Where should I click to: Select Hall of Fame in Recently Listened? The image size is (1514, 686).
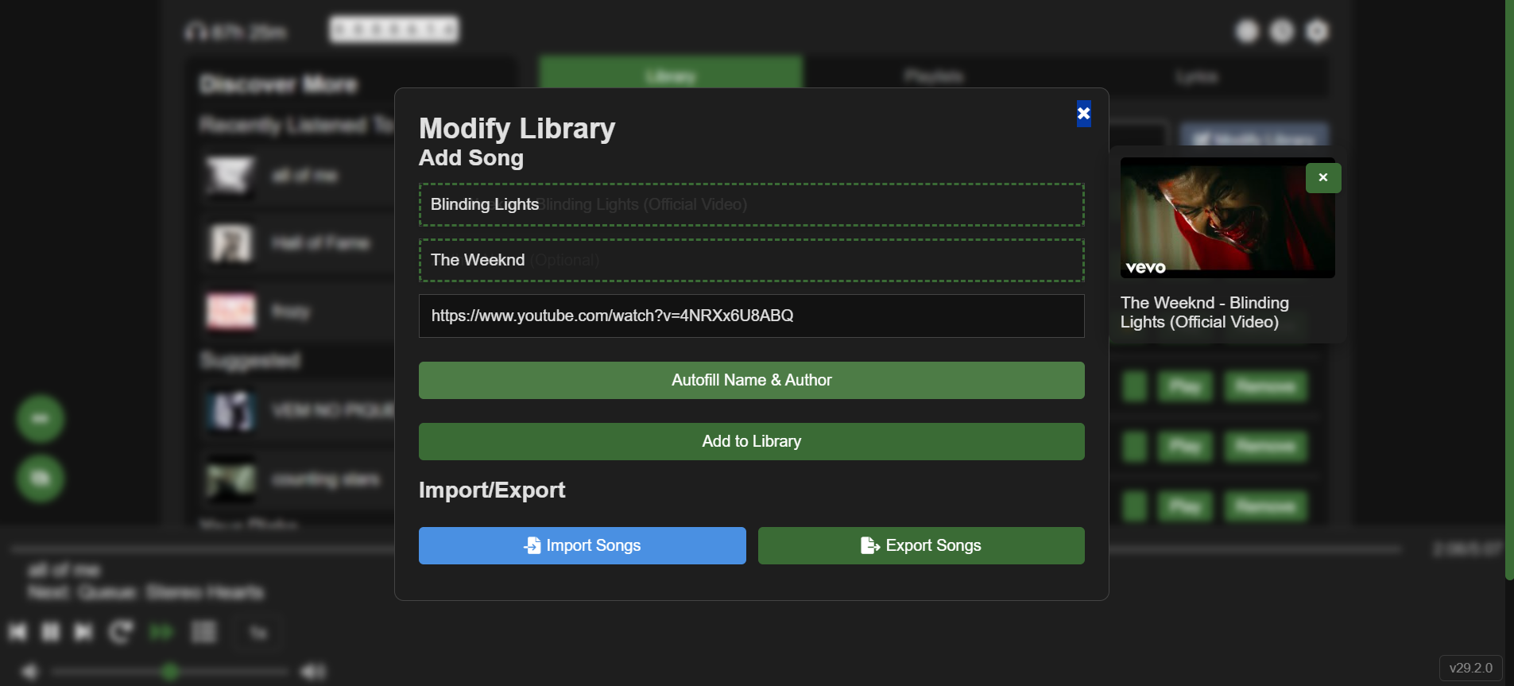click(x=298, y=243)
